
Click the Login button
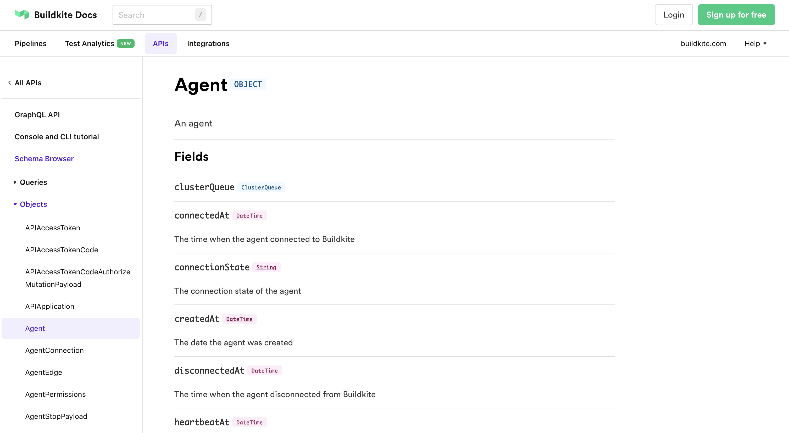click(x=673, y=15)
